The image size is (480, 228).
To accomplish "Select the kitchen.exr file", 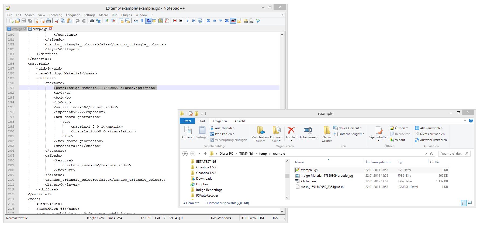I will click(308, 181).
